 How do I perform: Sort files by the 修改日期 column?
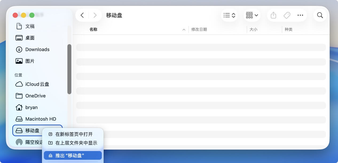tap(199, 29)
